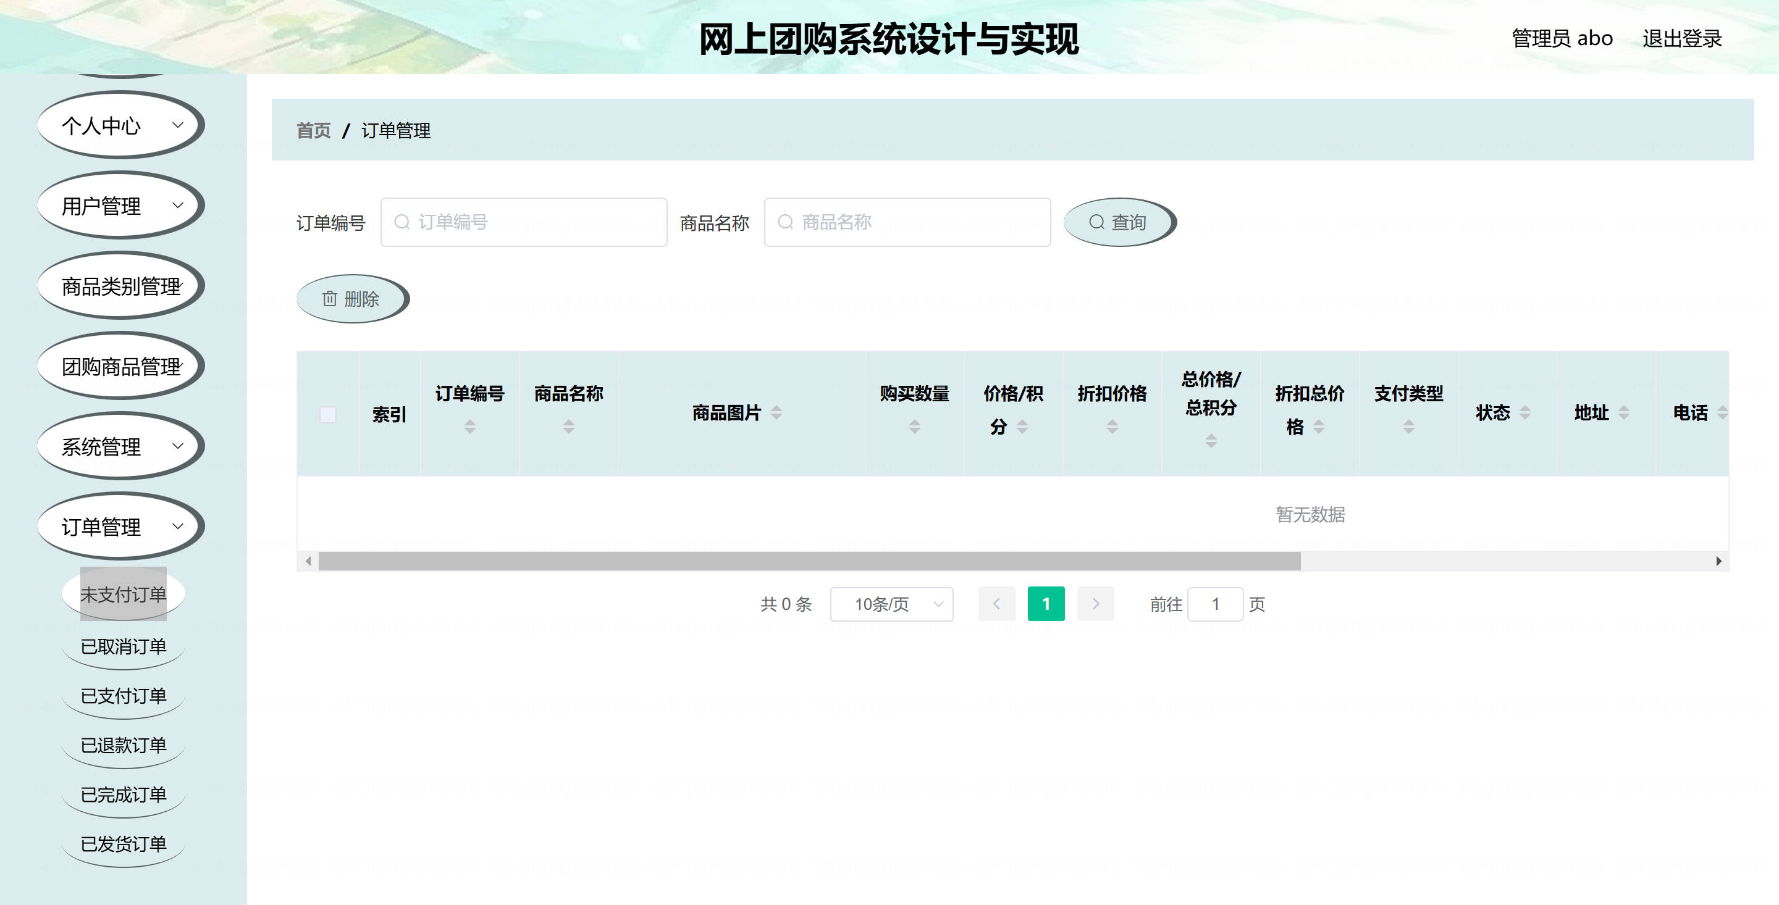The image size is (1779, 905).
Task: Click left arrow of horizontal table scrollbar
Action: 308,561
